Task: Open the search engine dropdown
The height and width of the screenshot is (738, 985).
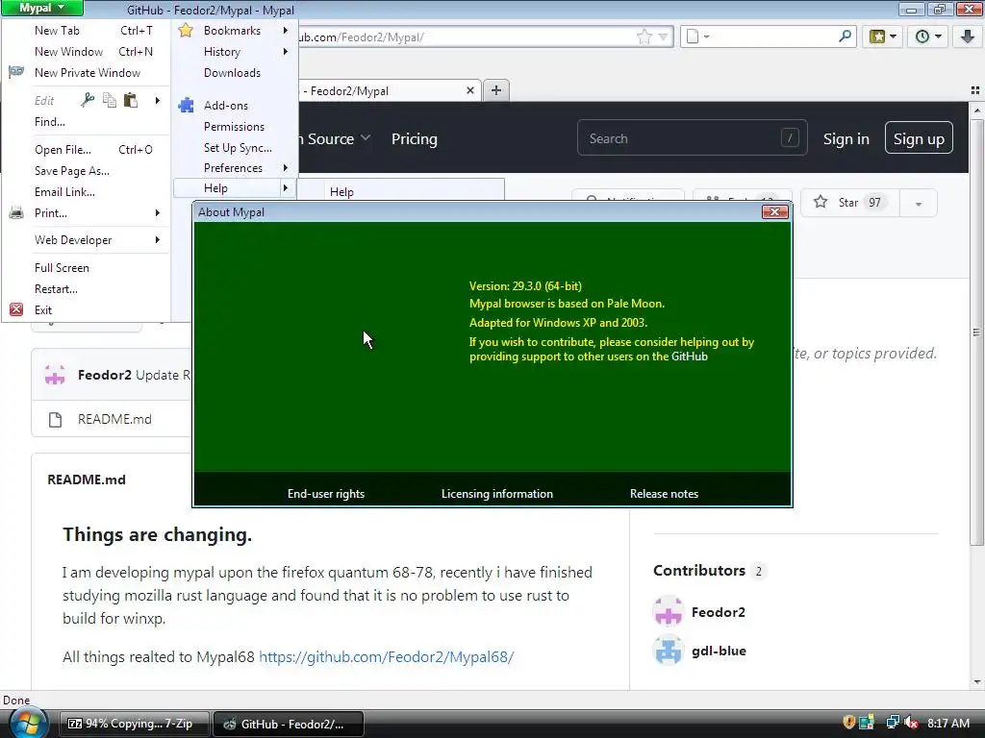Action: [x=697, y=37]
